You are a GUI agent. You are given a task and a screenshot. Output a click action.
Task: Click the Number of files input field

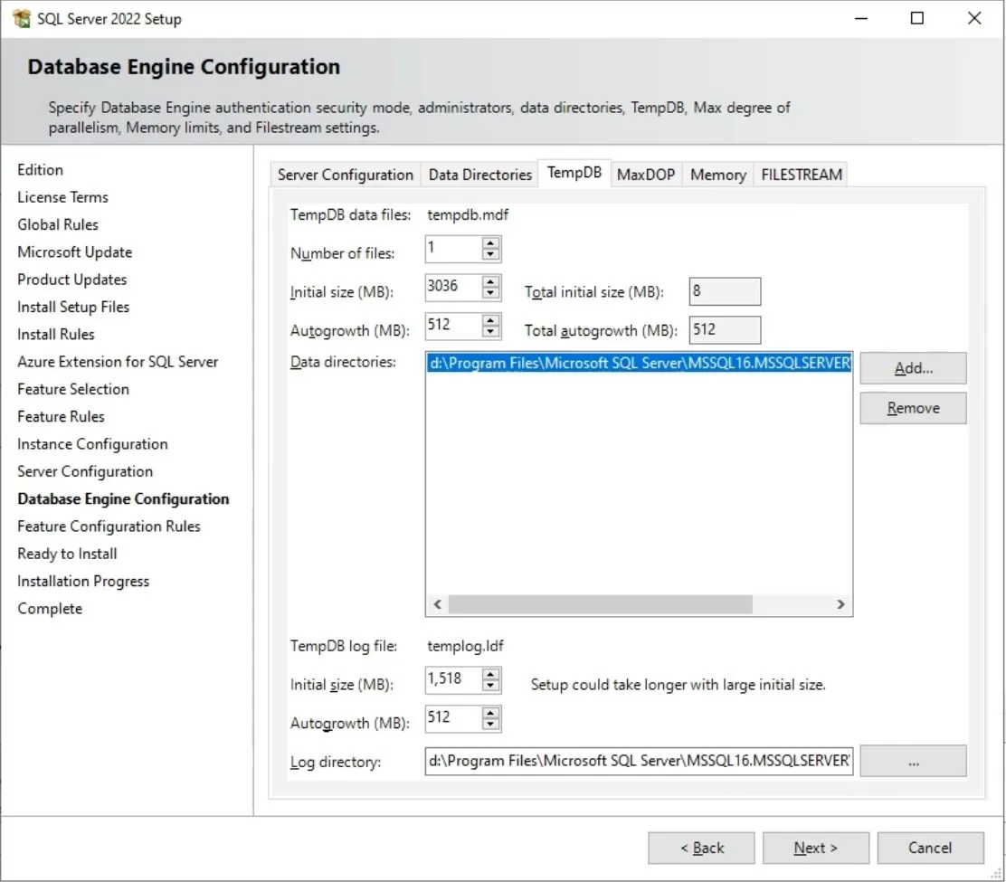pyautogui.click(x=453, y=249)
